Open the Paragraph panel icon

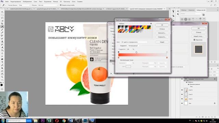pos(178,14)
